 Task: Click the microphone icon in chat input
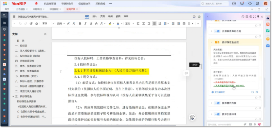255,124
